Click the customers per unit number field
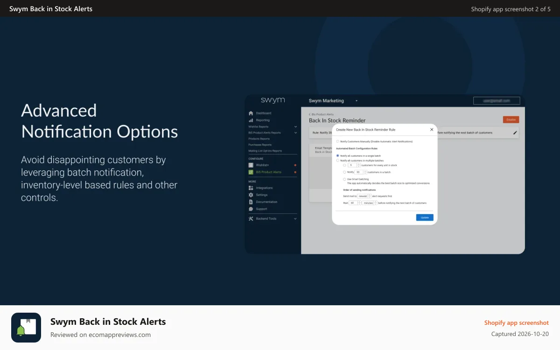Screen dimensions: 560x350 coord(352,165)
